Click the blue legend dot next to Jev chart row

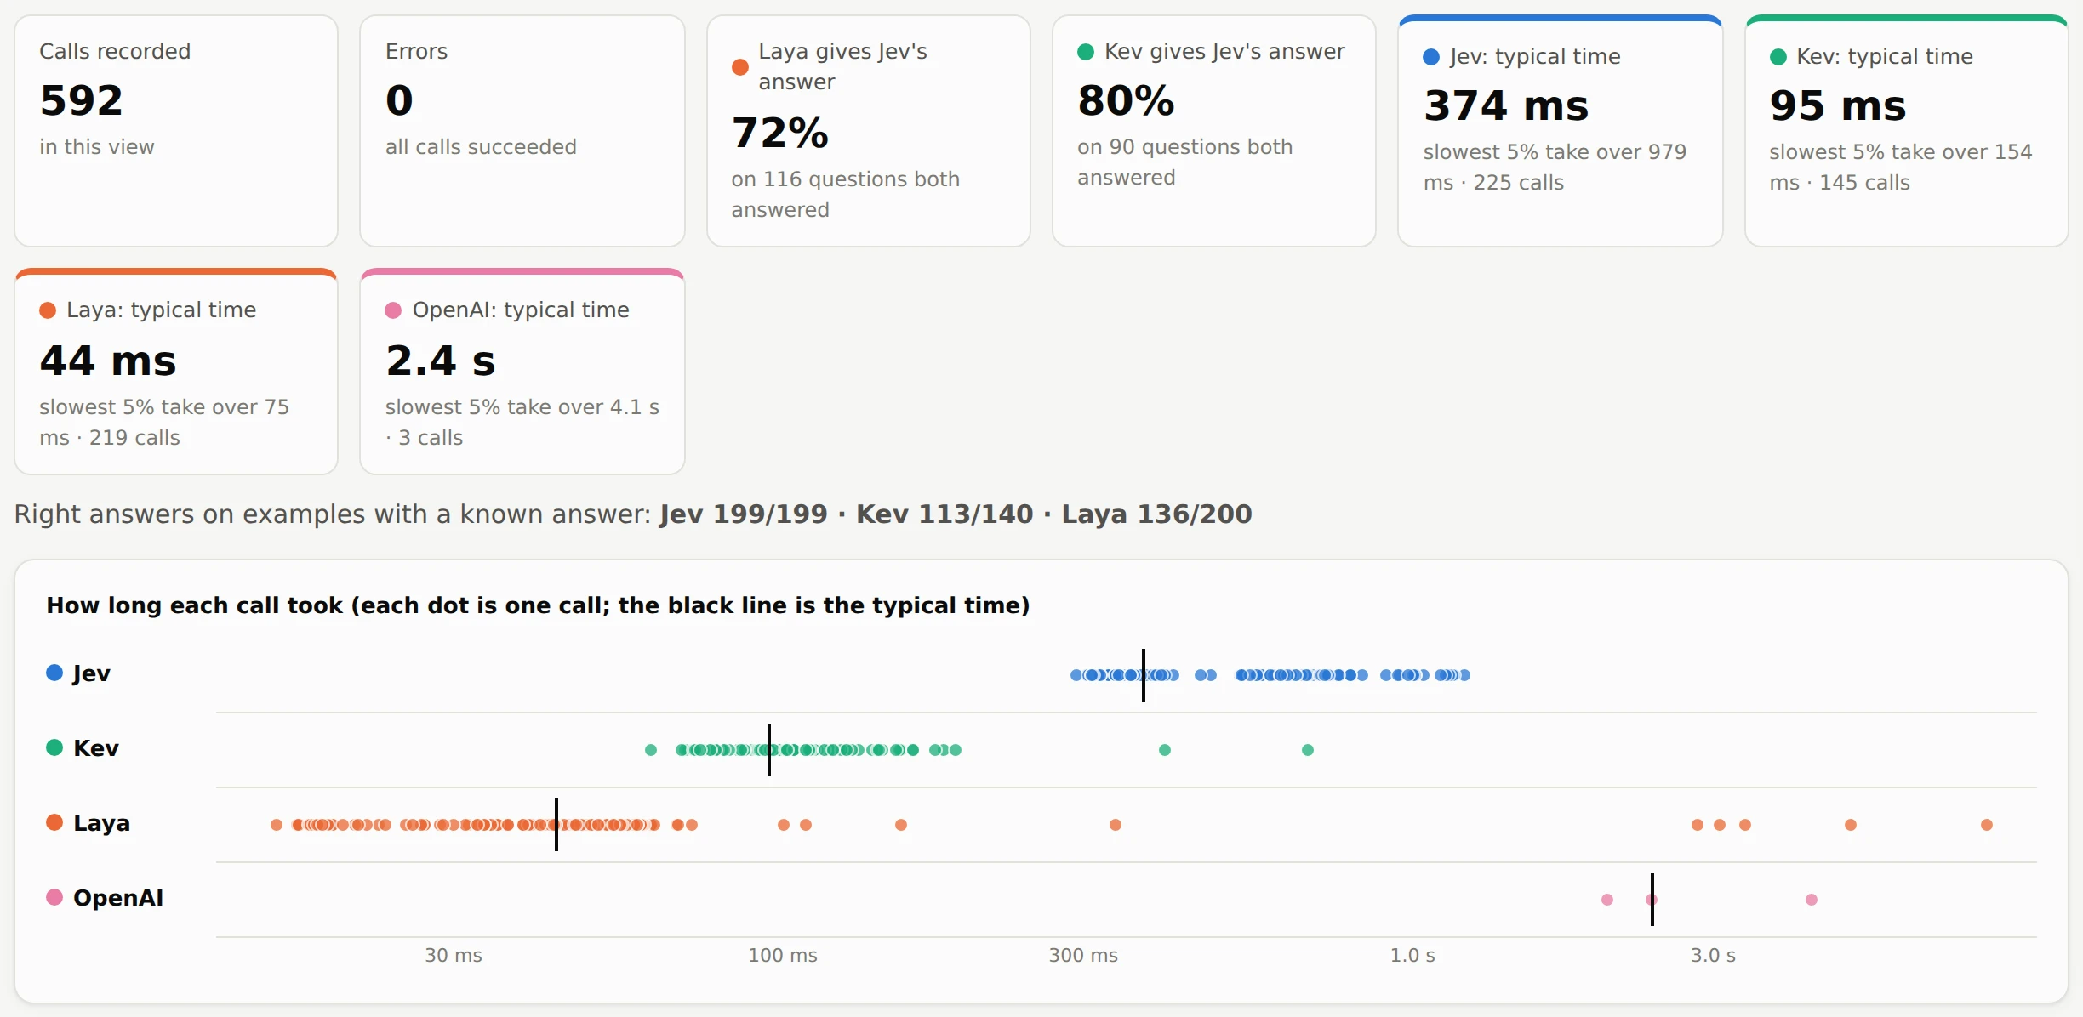[54, 673]
